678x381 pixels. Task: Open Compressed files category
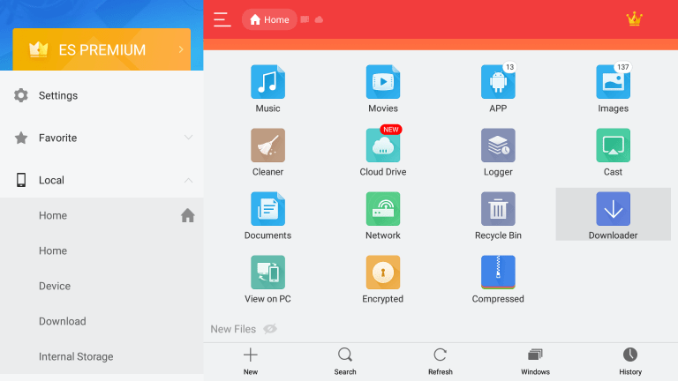pyautogui.click(x=498, y=279)
